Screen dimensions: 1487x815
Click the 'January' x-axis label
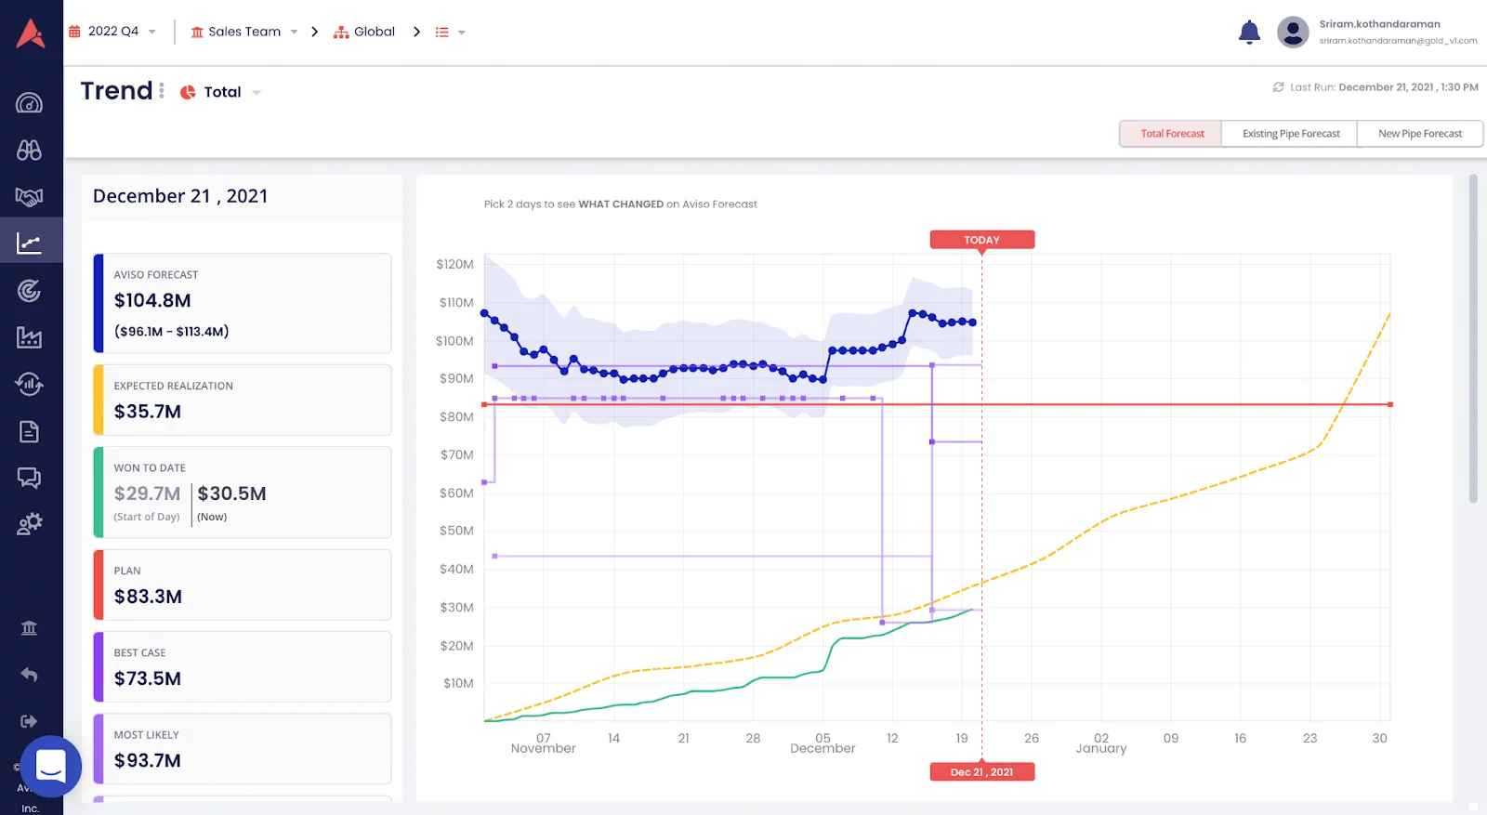tap(1101, 748)
